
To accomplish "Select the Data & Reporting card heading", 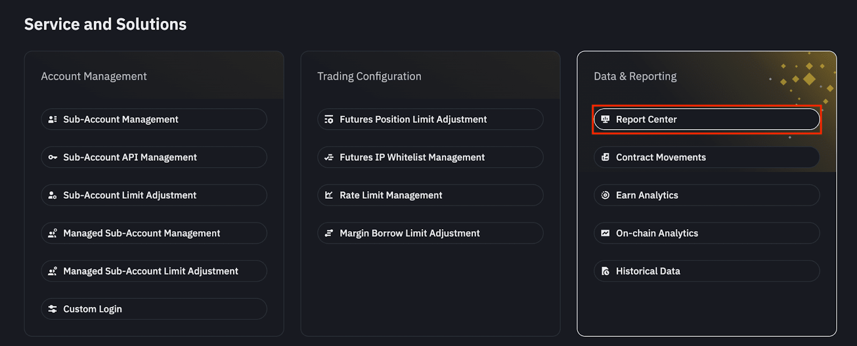I will (x=635, y=77).
